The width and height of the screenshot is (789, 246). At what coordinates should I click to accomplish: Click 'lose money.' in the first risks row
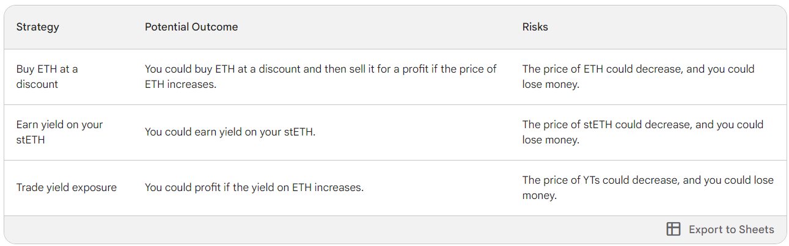550,84
